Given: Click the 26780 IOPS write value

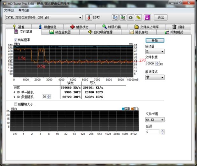Looking at the screenshot, I should 94,92.
